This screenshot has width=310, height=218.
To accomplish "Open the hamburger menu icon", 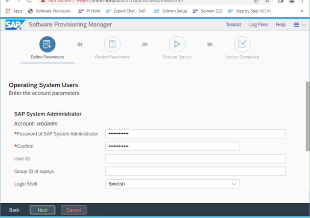I will (296, 24).
